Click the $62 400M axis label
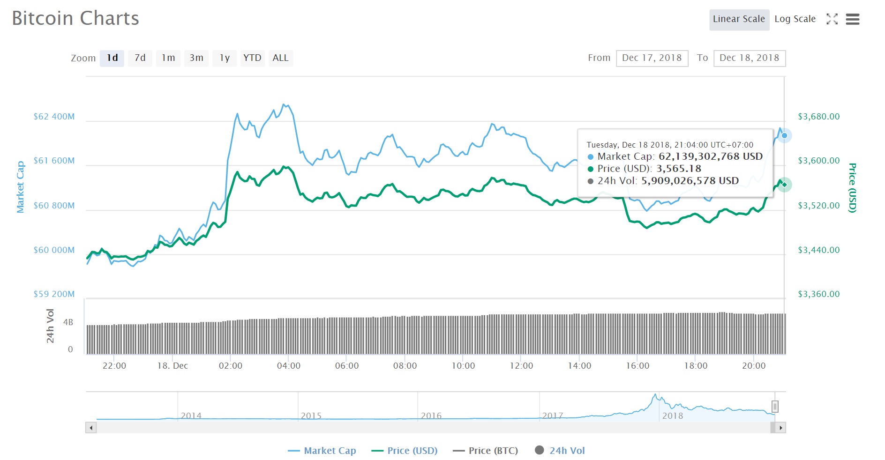 coord(54,117)
